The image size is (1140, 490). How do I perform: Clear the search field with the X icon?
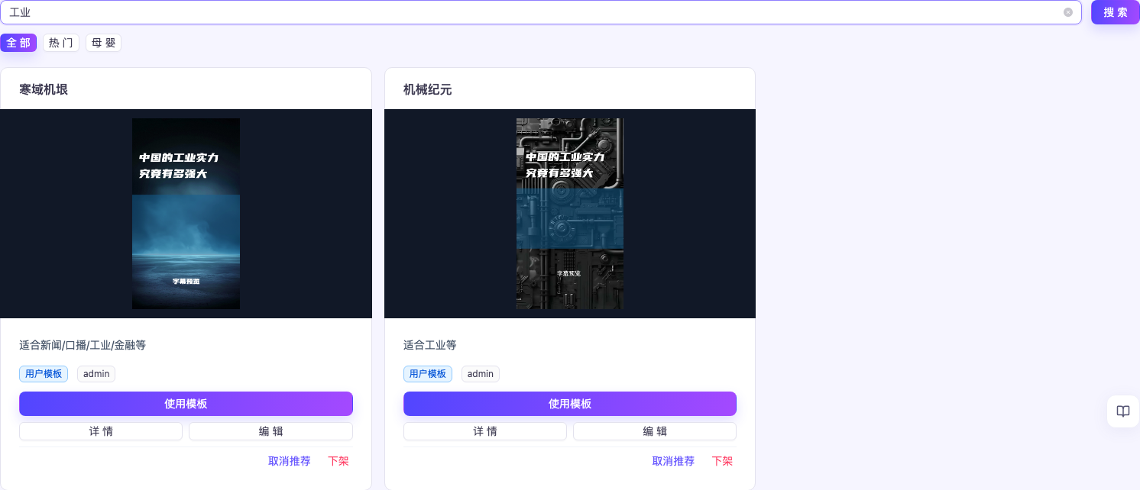[x=1068, y=12]
